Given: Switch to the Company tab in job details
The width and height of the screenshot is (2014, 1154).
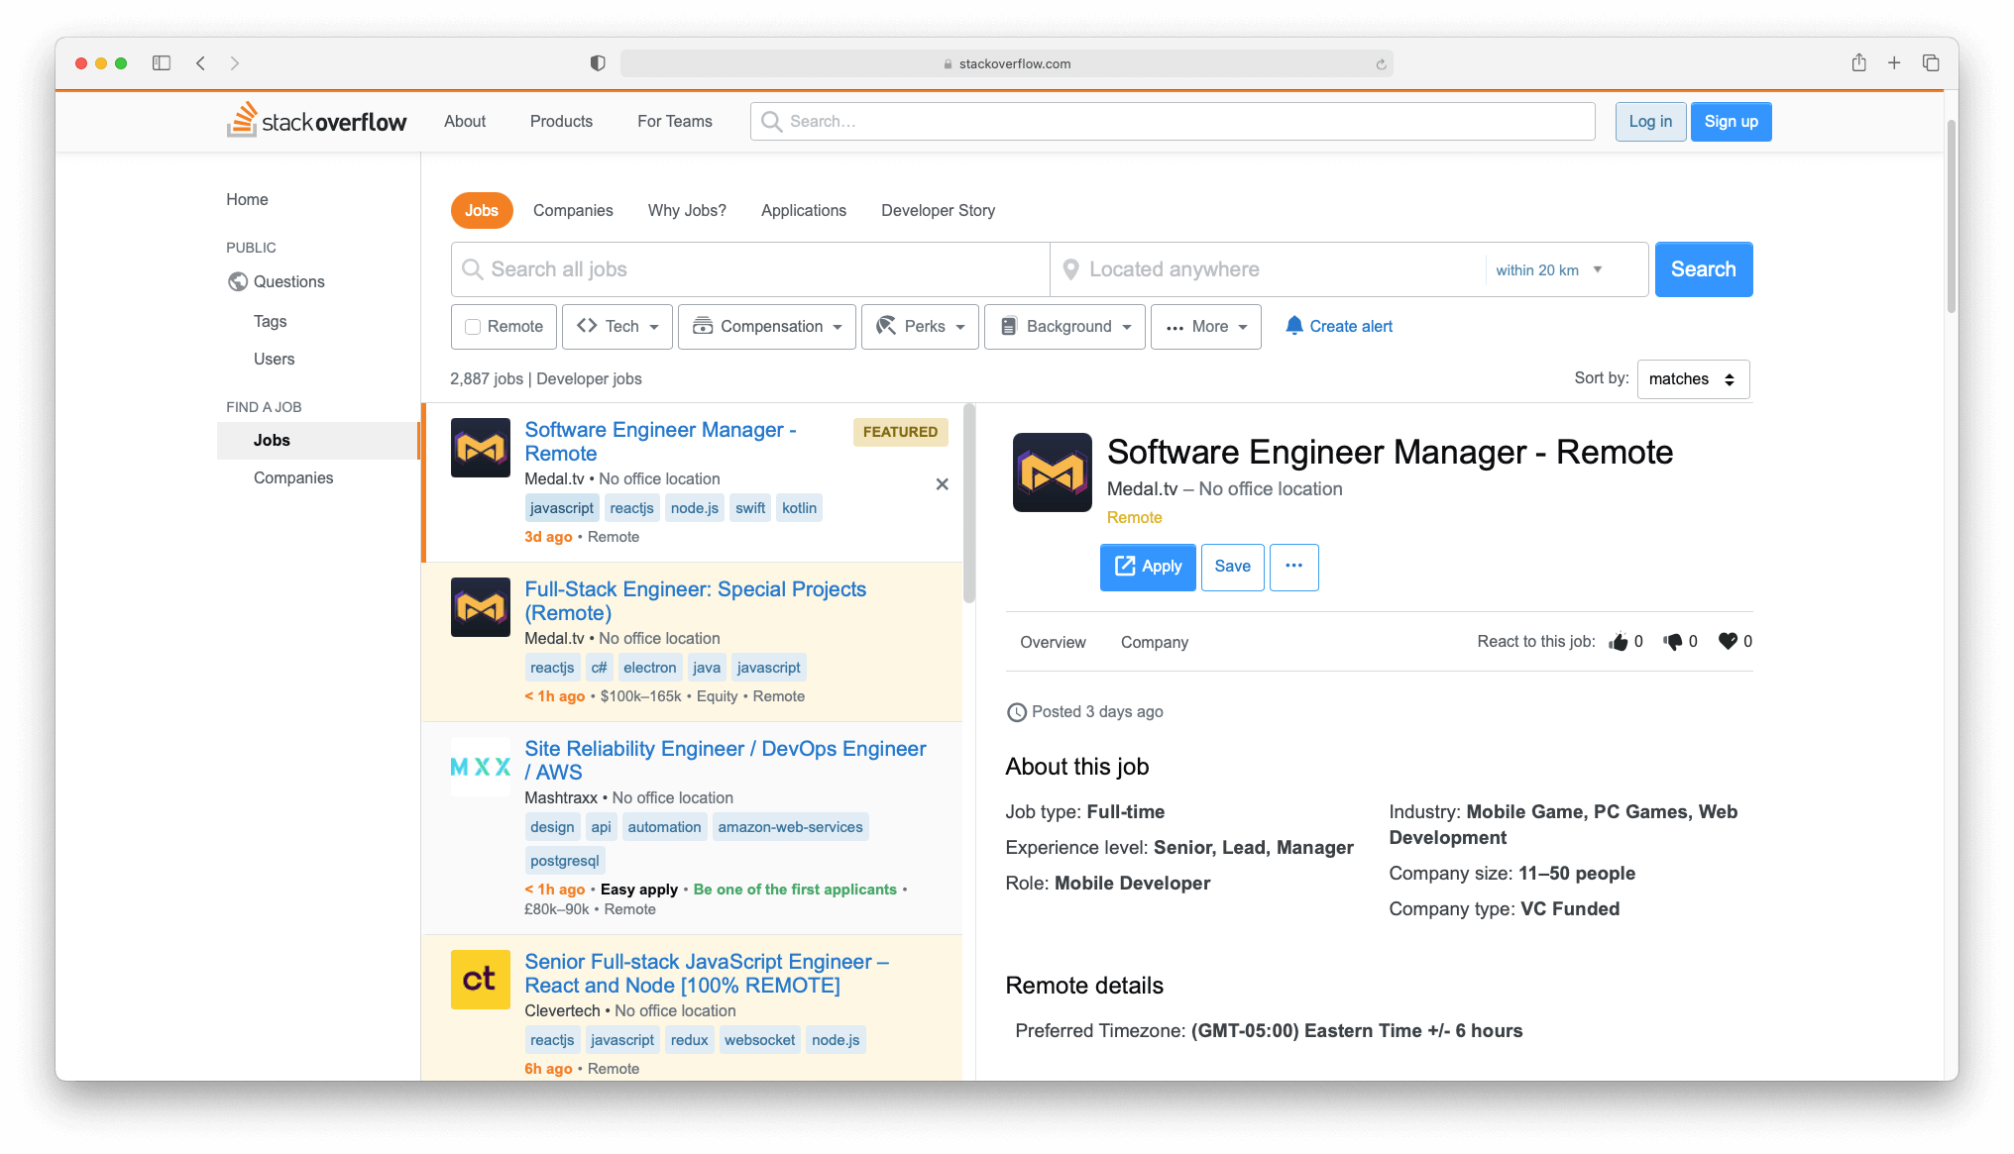Looking at the screenshot, I should point(1154,642).
